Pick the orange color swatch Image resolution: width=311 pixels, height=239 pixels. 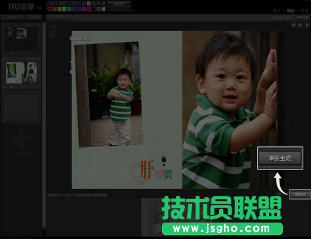tap(54, 9)
